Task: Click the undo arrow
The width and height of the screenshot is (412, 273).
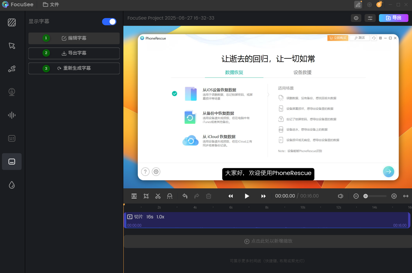Action: tap(185, 196)
